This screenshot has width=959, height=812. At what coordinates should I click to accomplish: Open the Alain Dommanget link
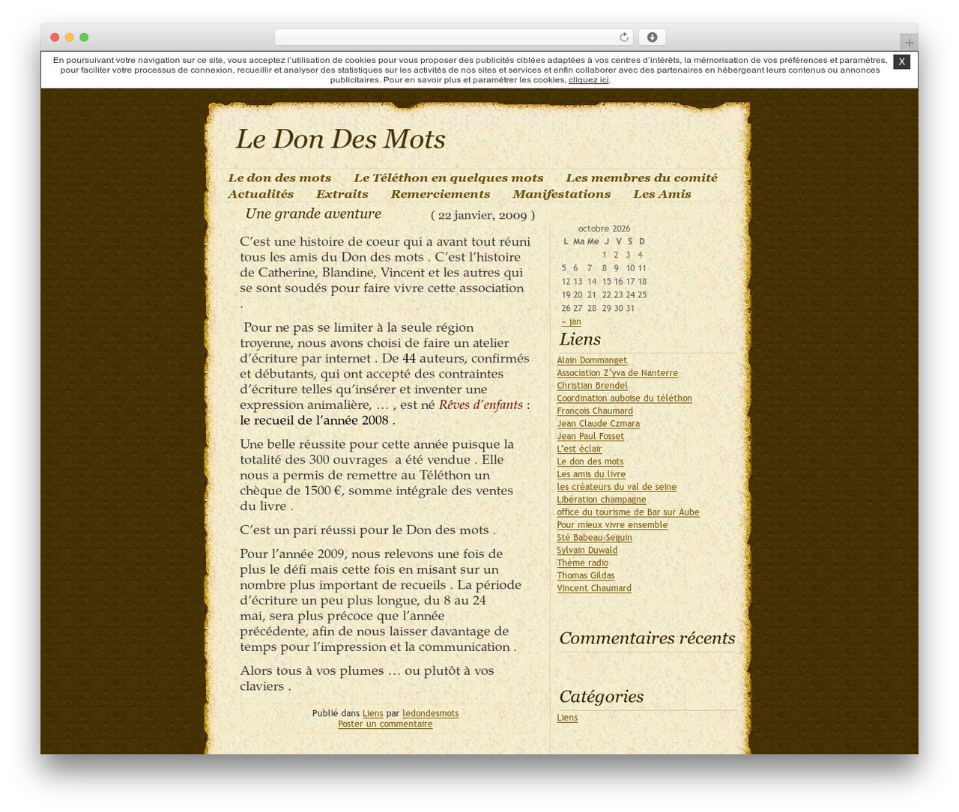tap(592, 360)
